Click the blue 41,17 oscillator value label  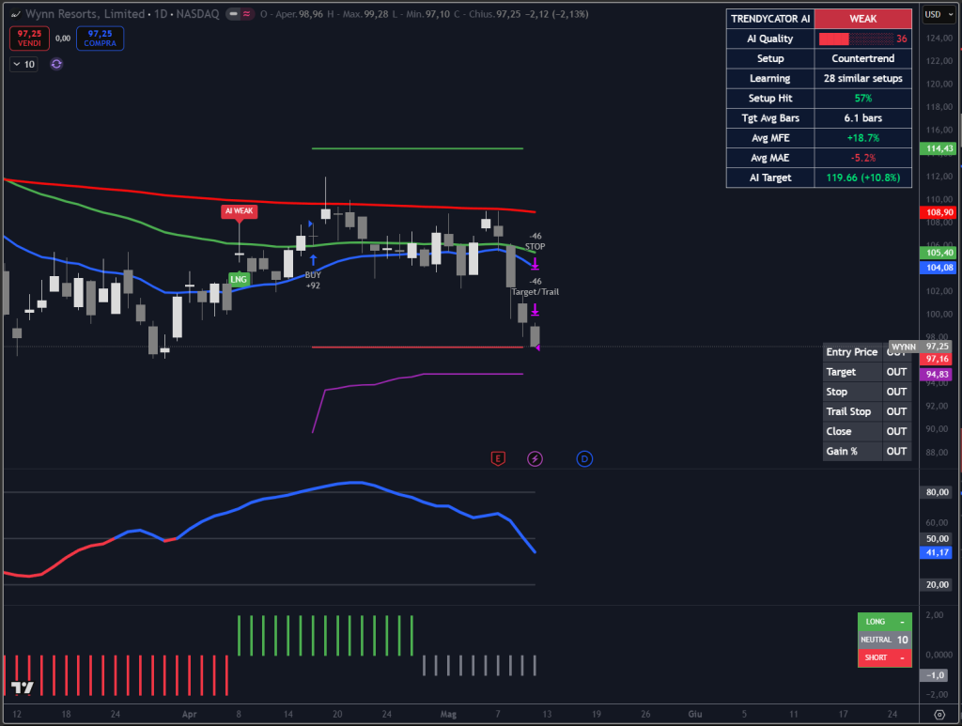pyautogui.click(x=937, y=552)
